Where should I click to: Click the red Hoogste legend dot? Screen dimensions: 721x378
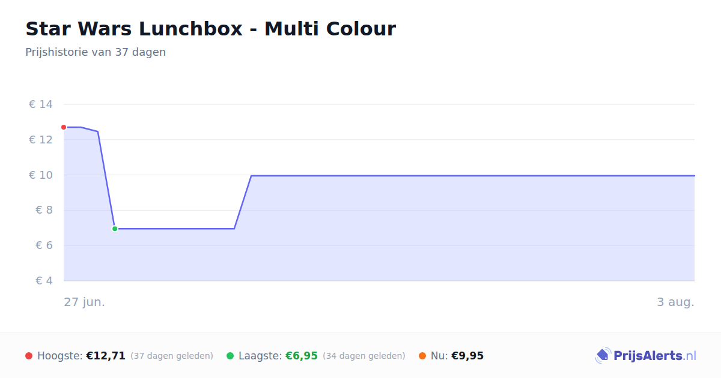pos(29,356)
